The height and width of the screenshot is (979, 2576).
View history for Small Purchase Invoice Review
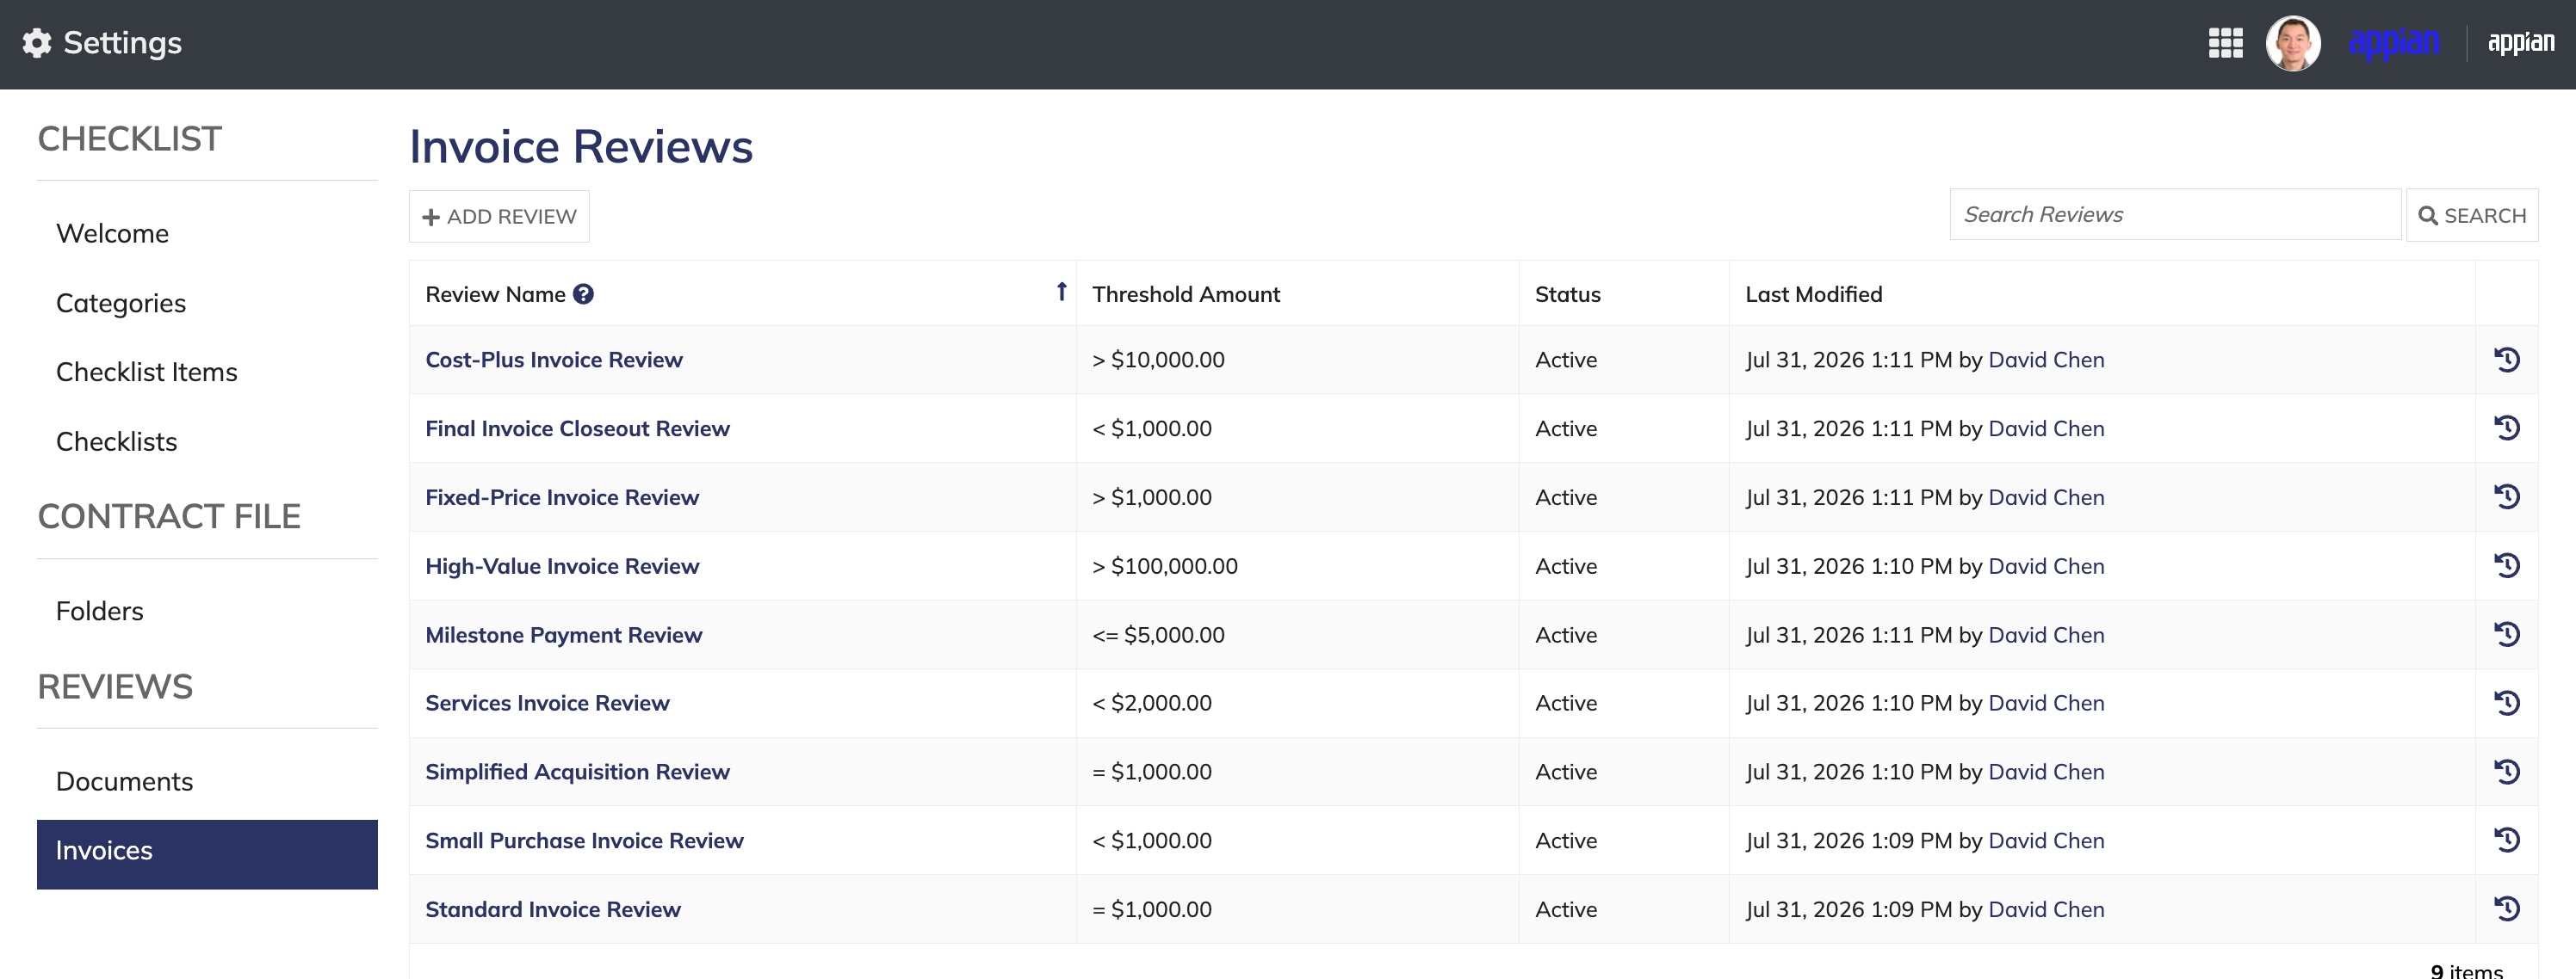tap(2506, 841)
